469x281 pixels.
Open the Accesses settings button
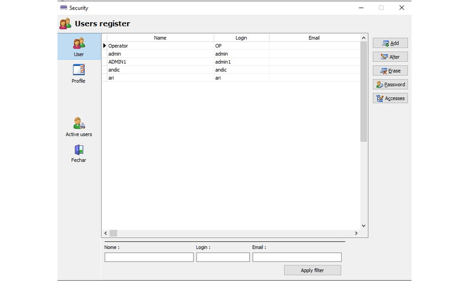[390, 98]
